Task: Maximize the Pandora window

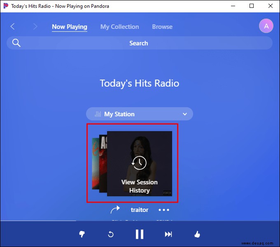Action: pyautogui.click(x=252, y=6)
